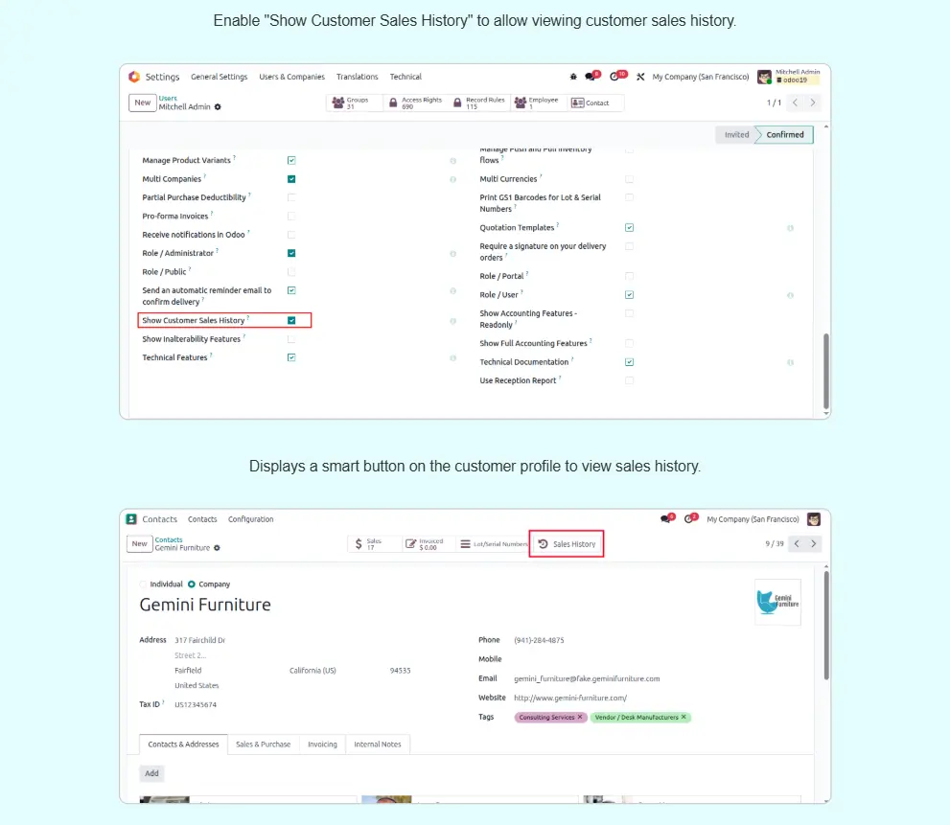Enable the Multi Currencies checkbox
Image resolution: width=950 pixels, height=825 pixels.
(x=629, y=179)
